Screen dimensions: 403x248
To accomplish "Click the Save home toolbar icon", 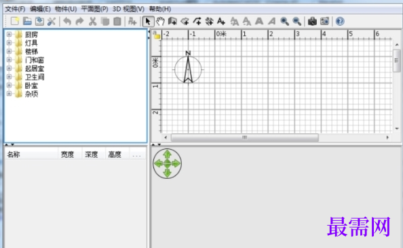I will coord(39,21).
